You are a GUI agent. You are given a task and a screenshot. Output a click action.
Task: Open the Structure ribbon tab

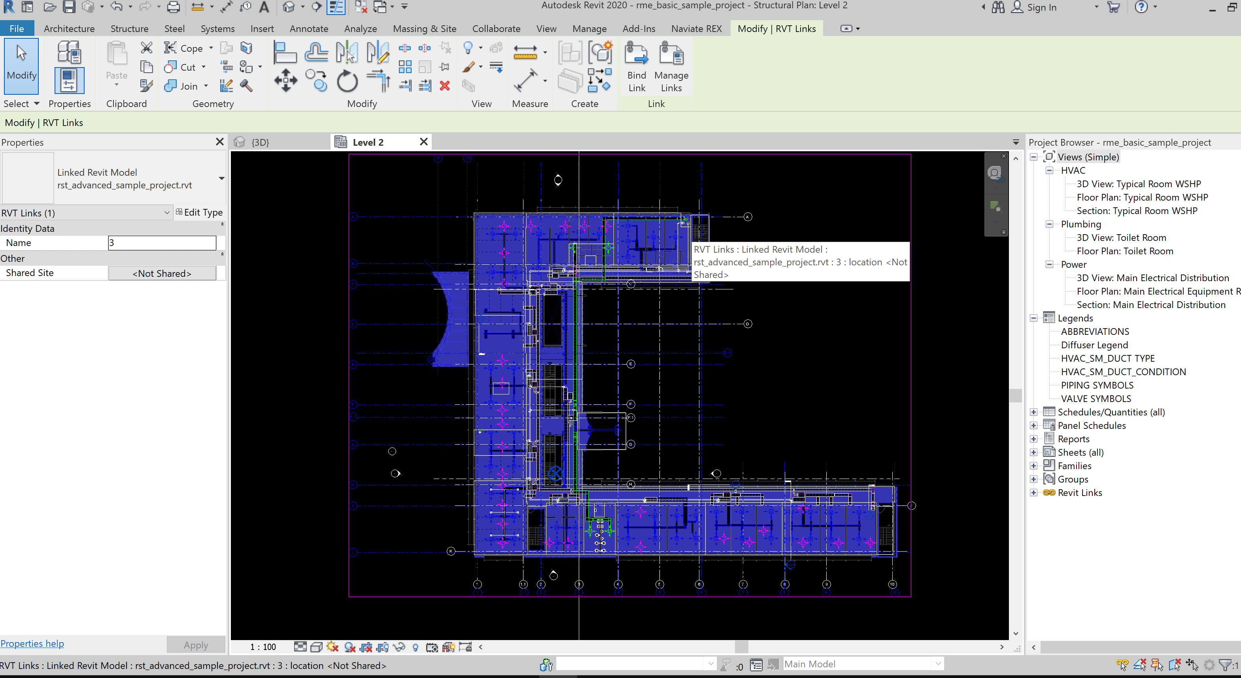(x=129, y=28)
